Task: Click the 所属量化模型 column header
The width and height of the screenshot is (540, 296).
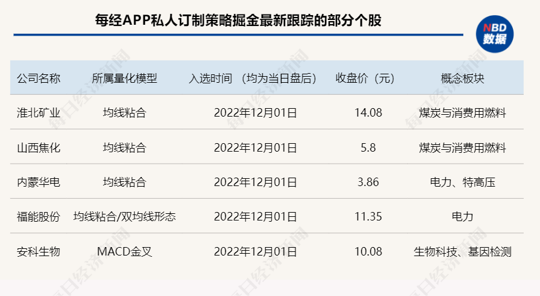Action: [x=124, y=78]
